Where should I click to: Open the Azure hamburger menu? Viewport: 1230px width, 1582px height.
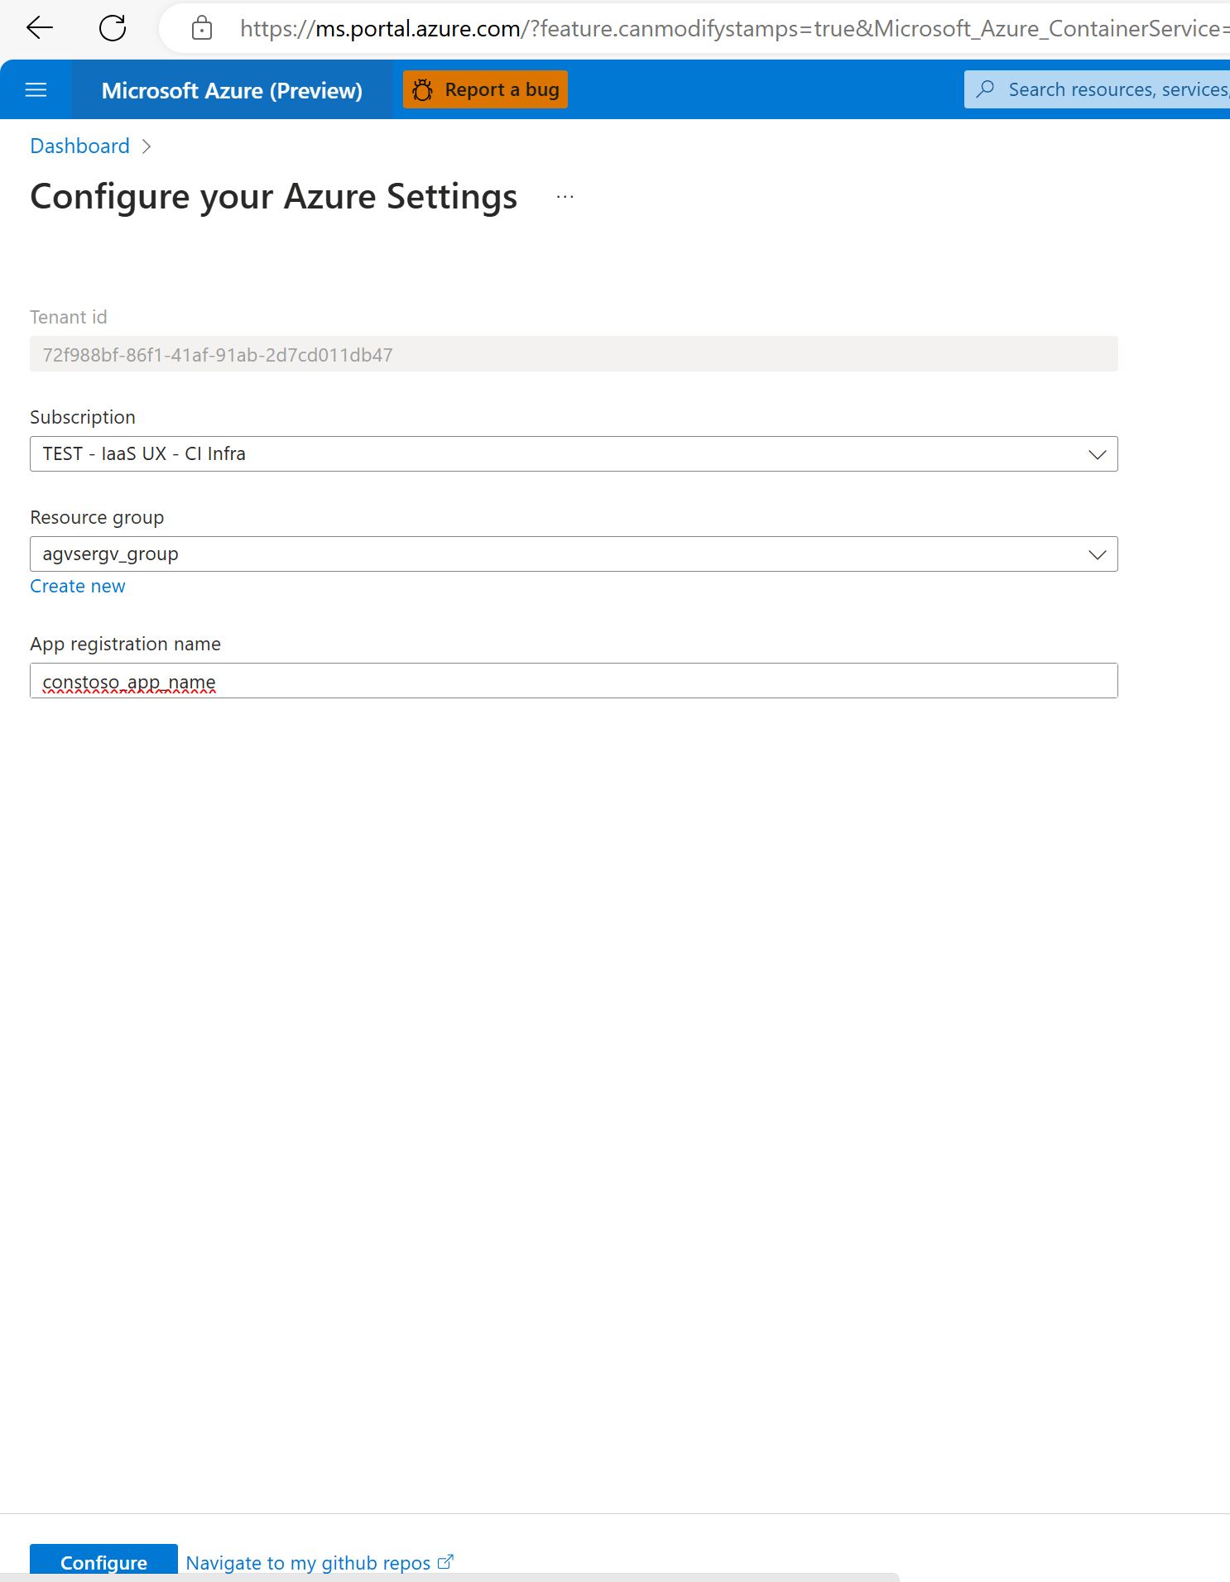36,89
